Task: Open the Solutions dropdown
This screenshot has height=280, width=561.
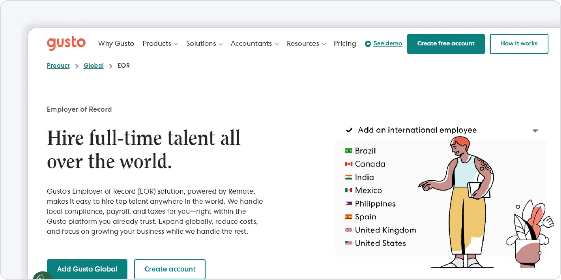Action: coord(204,44)
